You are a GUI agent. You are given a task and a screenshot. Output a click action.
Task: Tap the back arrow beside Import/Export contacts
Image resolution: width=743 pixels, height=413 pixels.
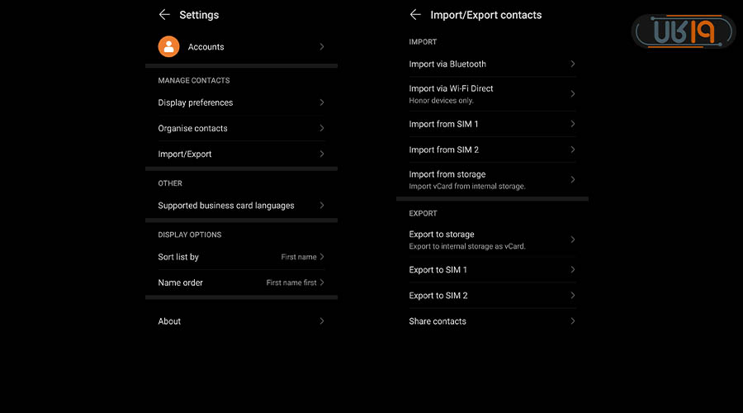pyautogui.click(x=415, y=15)
